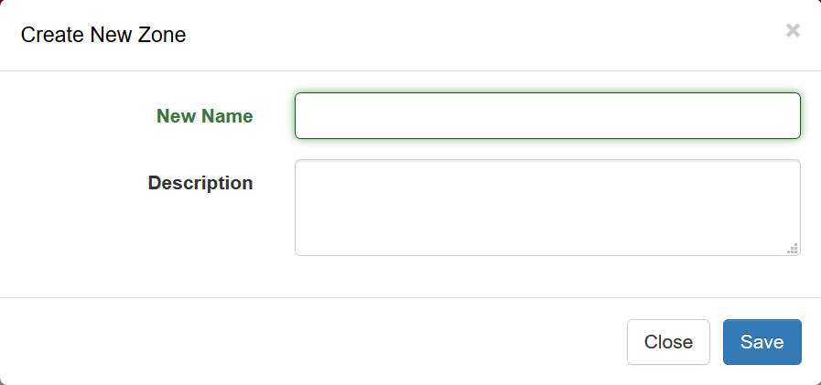Dismiss the dialog with the X icon
821x385 pixels.
[793, 31]
